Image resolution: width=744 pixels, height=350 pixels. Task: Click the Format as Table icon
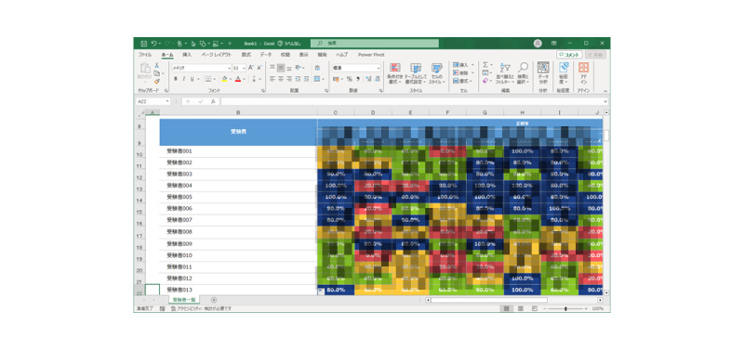point(416,73)
